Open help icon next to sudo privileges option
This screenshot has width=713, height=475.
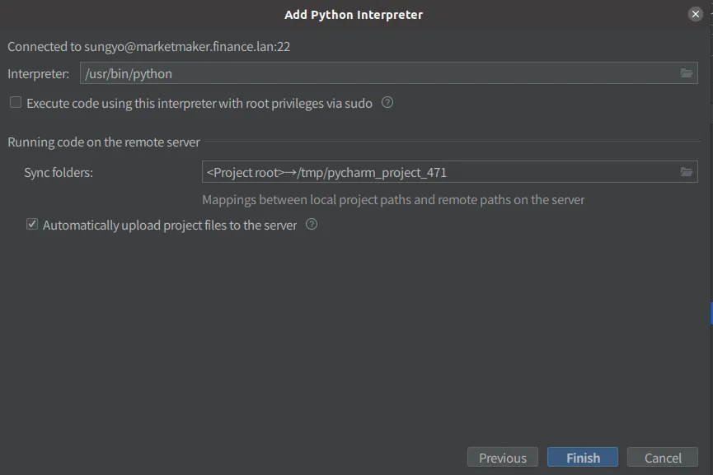tap(387, 103)
